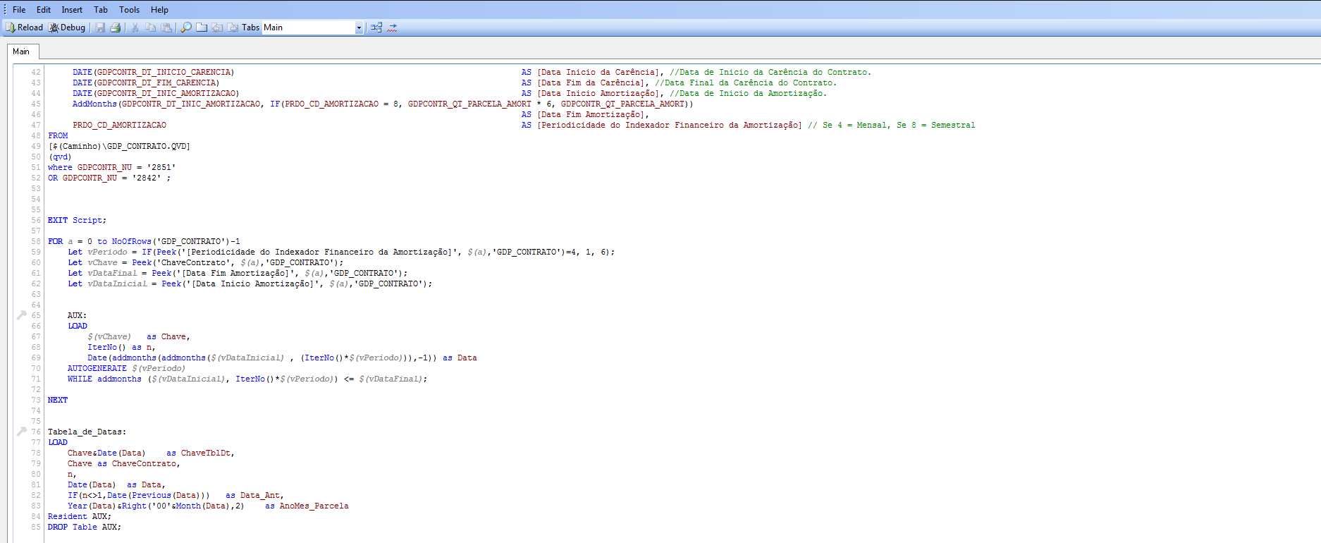Print the script with printer icon
This screenshot has height=543, width=1321.
tap(116, 28)
